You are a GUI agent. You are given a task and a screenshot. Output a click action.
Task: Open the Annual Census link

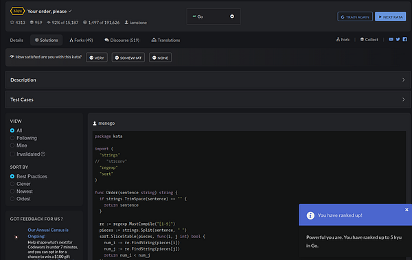pyautogui.click(x=48, y=233)
